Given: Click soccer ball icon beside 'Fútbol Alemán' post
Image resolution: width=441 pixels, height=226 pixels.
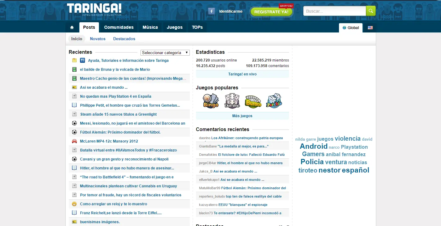Looking at the screenshot, I should [x=74, y=132].
